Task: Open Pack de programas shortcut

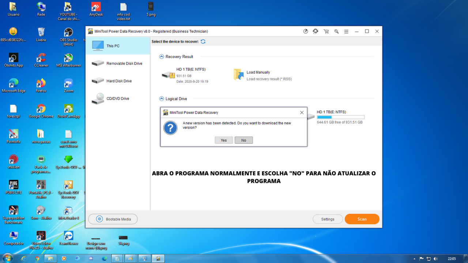Action: (41, 164)
